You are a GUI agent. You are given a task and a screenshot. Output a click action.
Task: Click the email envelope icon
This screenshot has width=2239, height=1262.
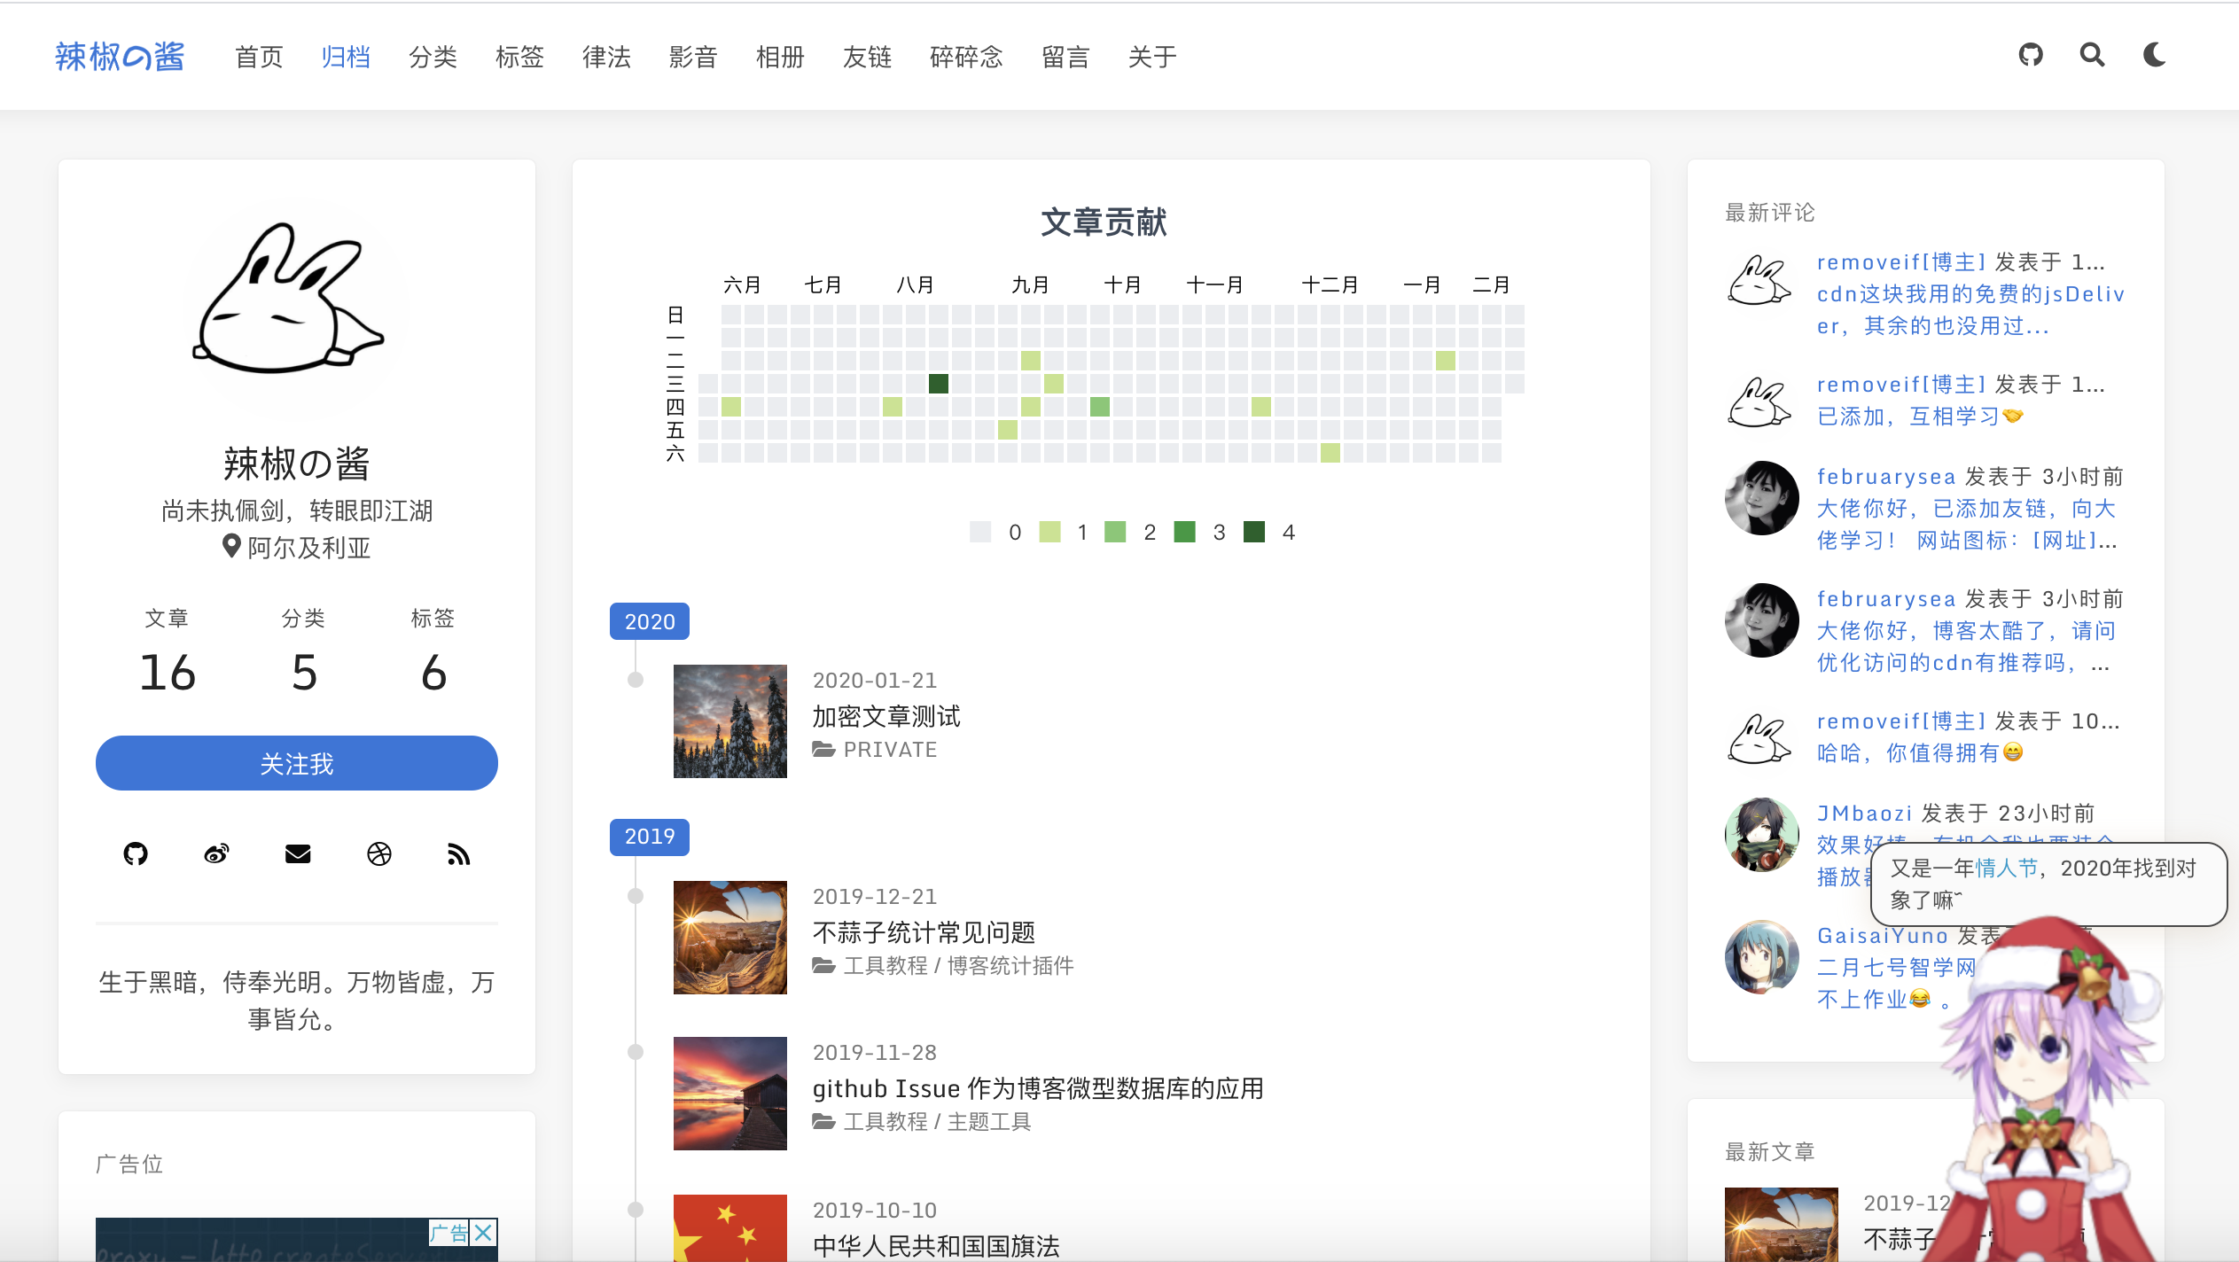(x=298, y=853)
